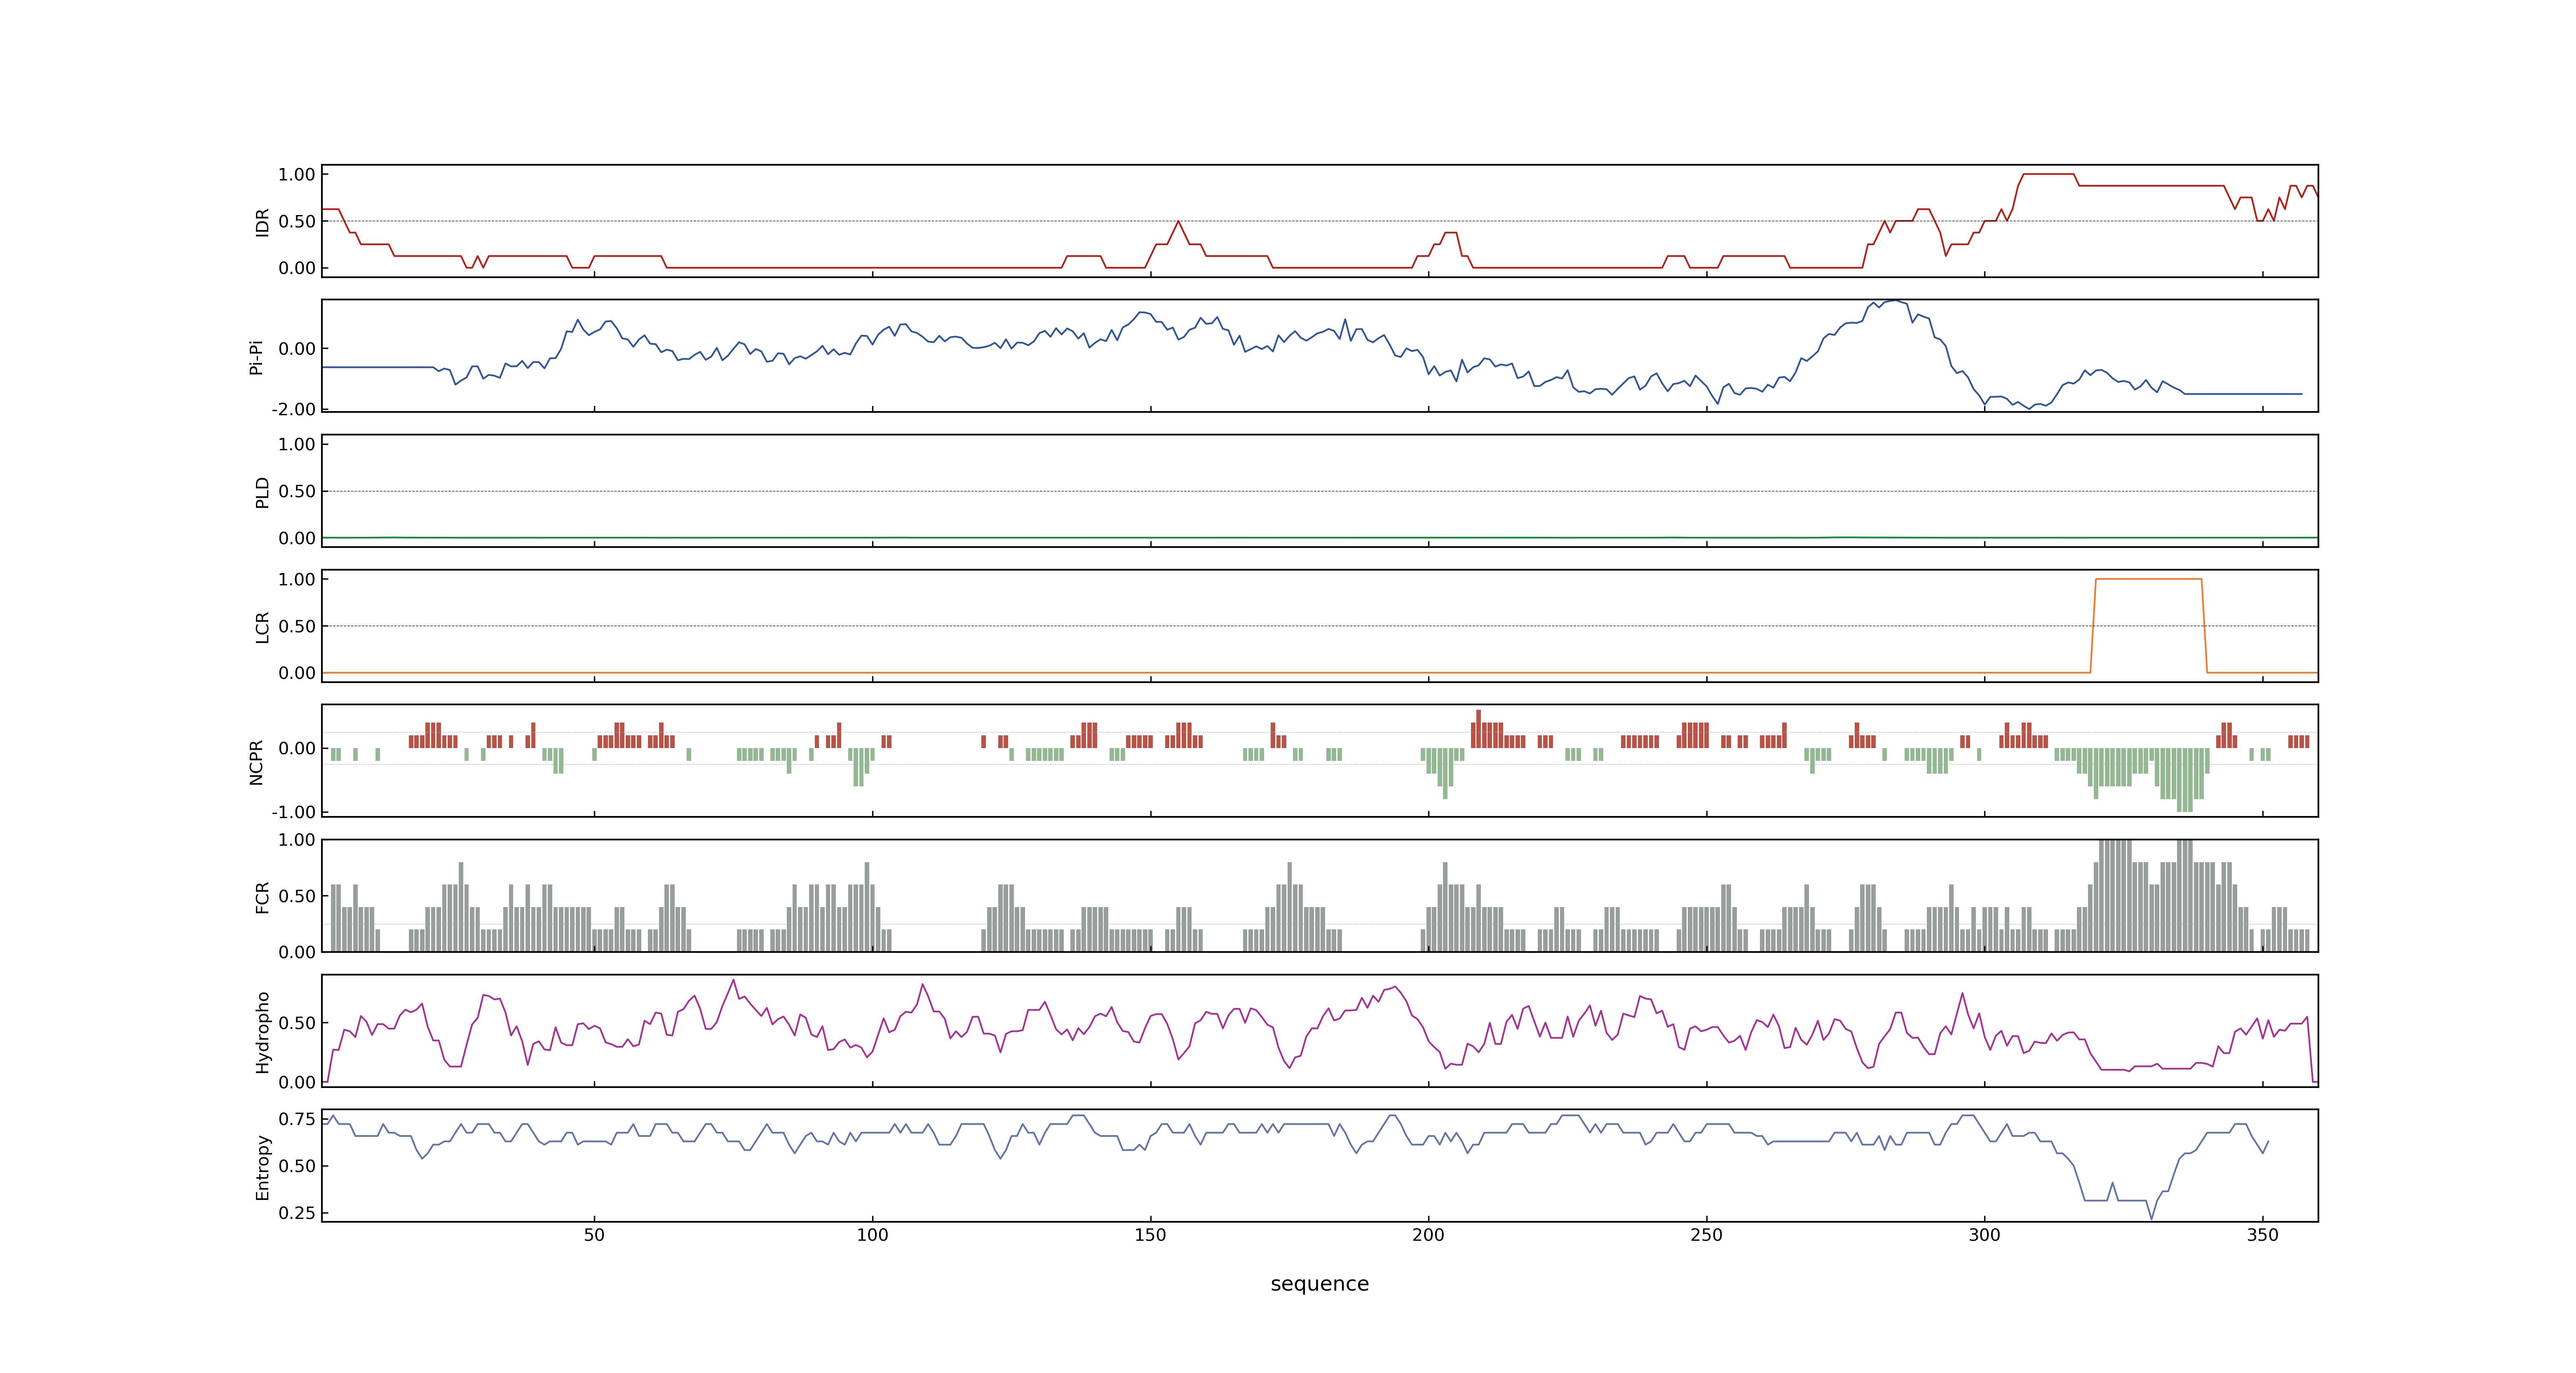This screenshot has height=1373, width=2576.
Task: Click the IDR axis label
Action: point(262,222)
